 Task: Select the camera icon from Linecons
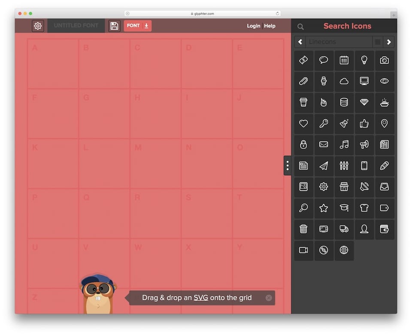point(385,60)
